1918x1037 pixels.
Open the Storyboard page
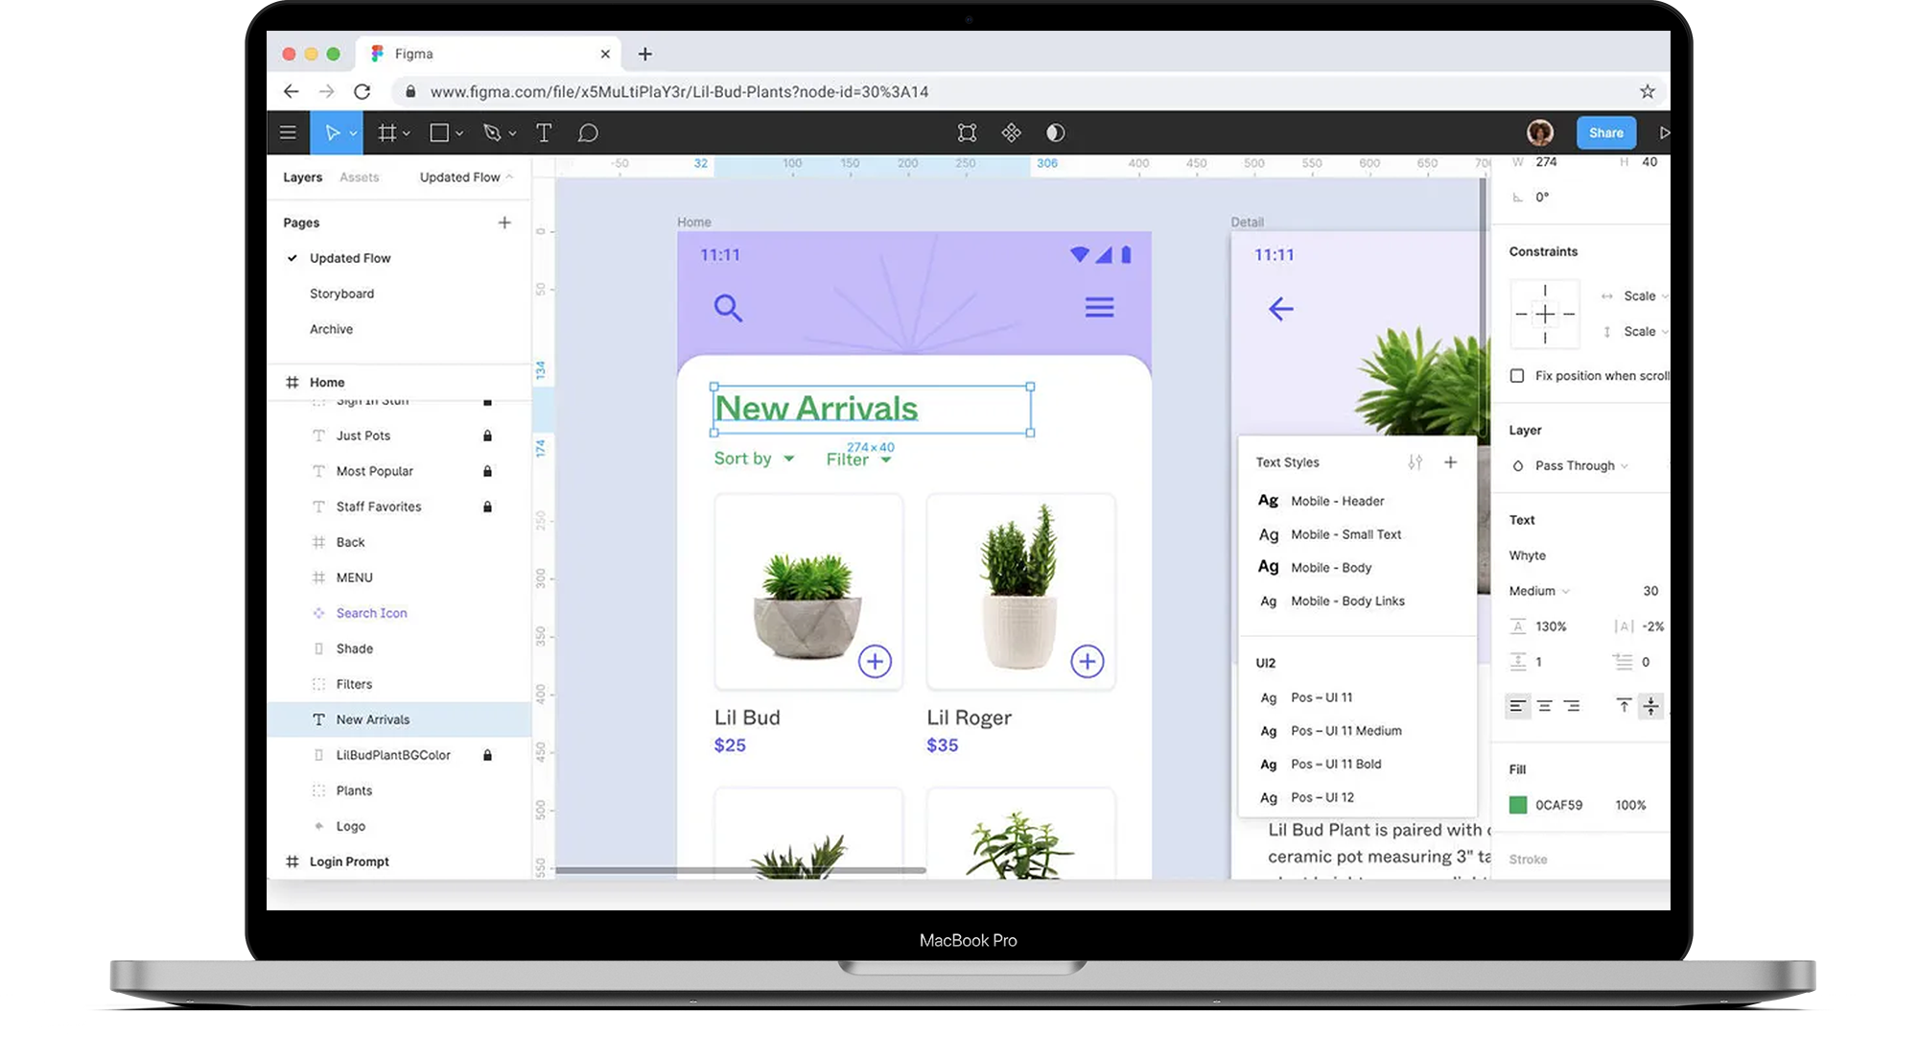pos(341,294)
